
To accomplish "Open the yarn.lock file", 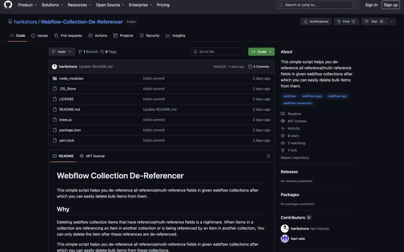I will 67,140.
